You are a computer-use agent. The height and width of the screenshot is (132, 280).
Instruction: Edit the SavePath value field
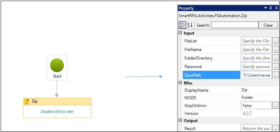256,75
